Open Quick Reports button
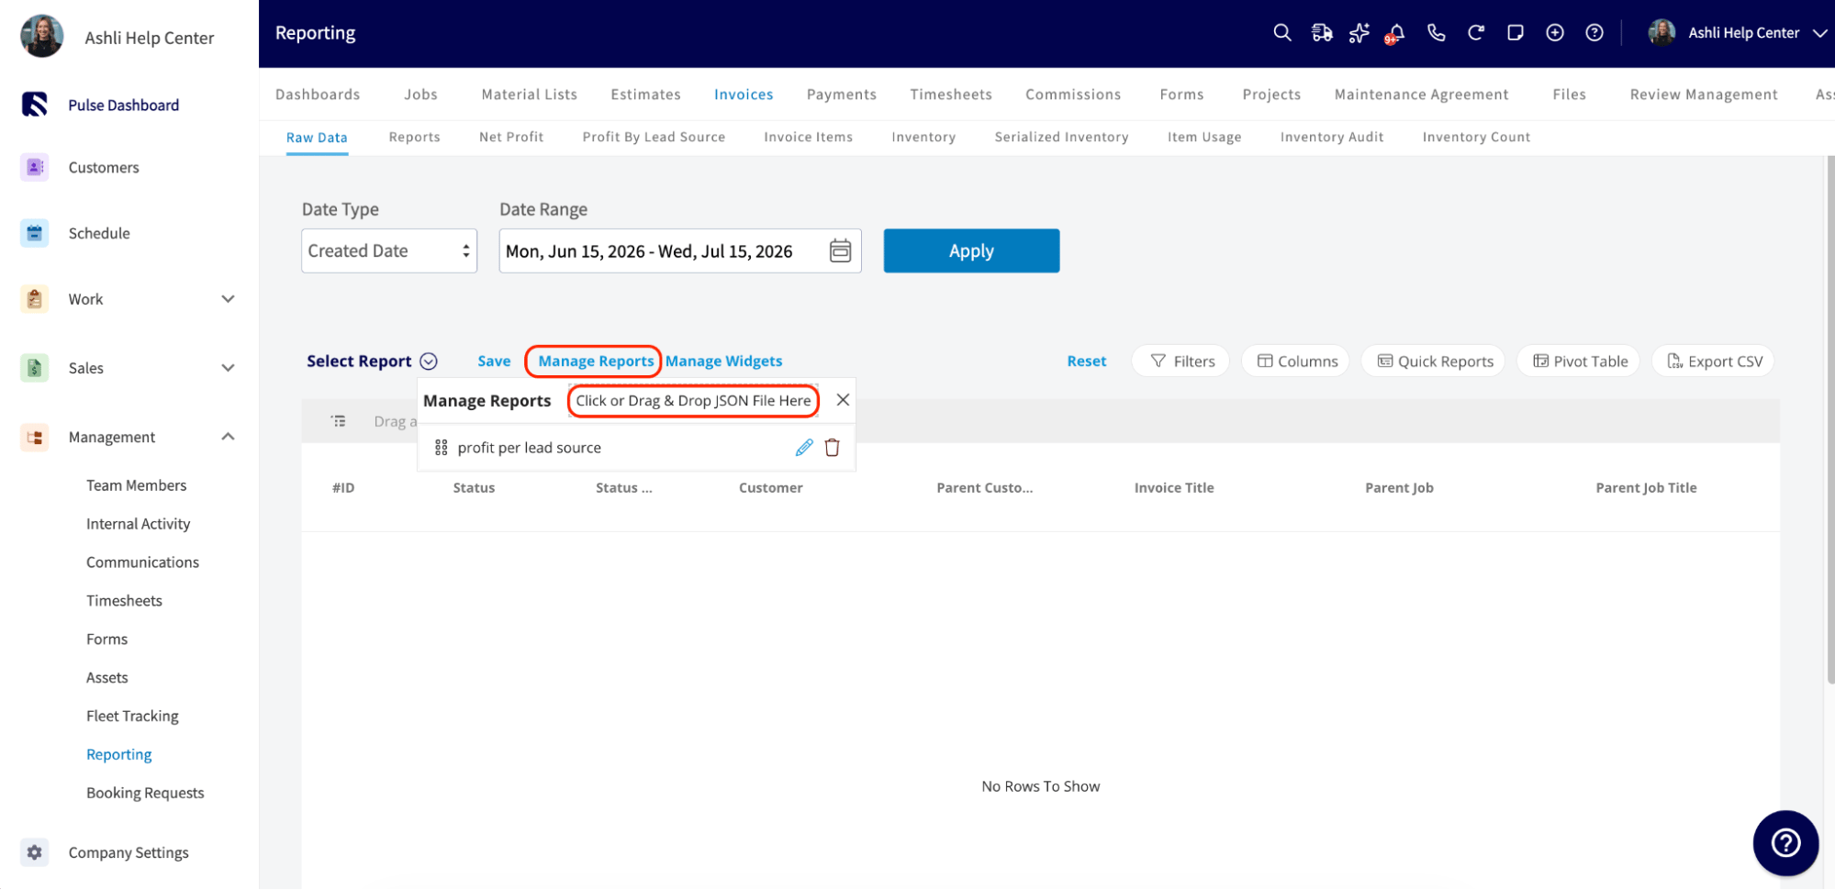Screen dimensions: 1835x890 [1434, 362]
